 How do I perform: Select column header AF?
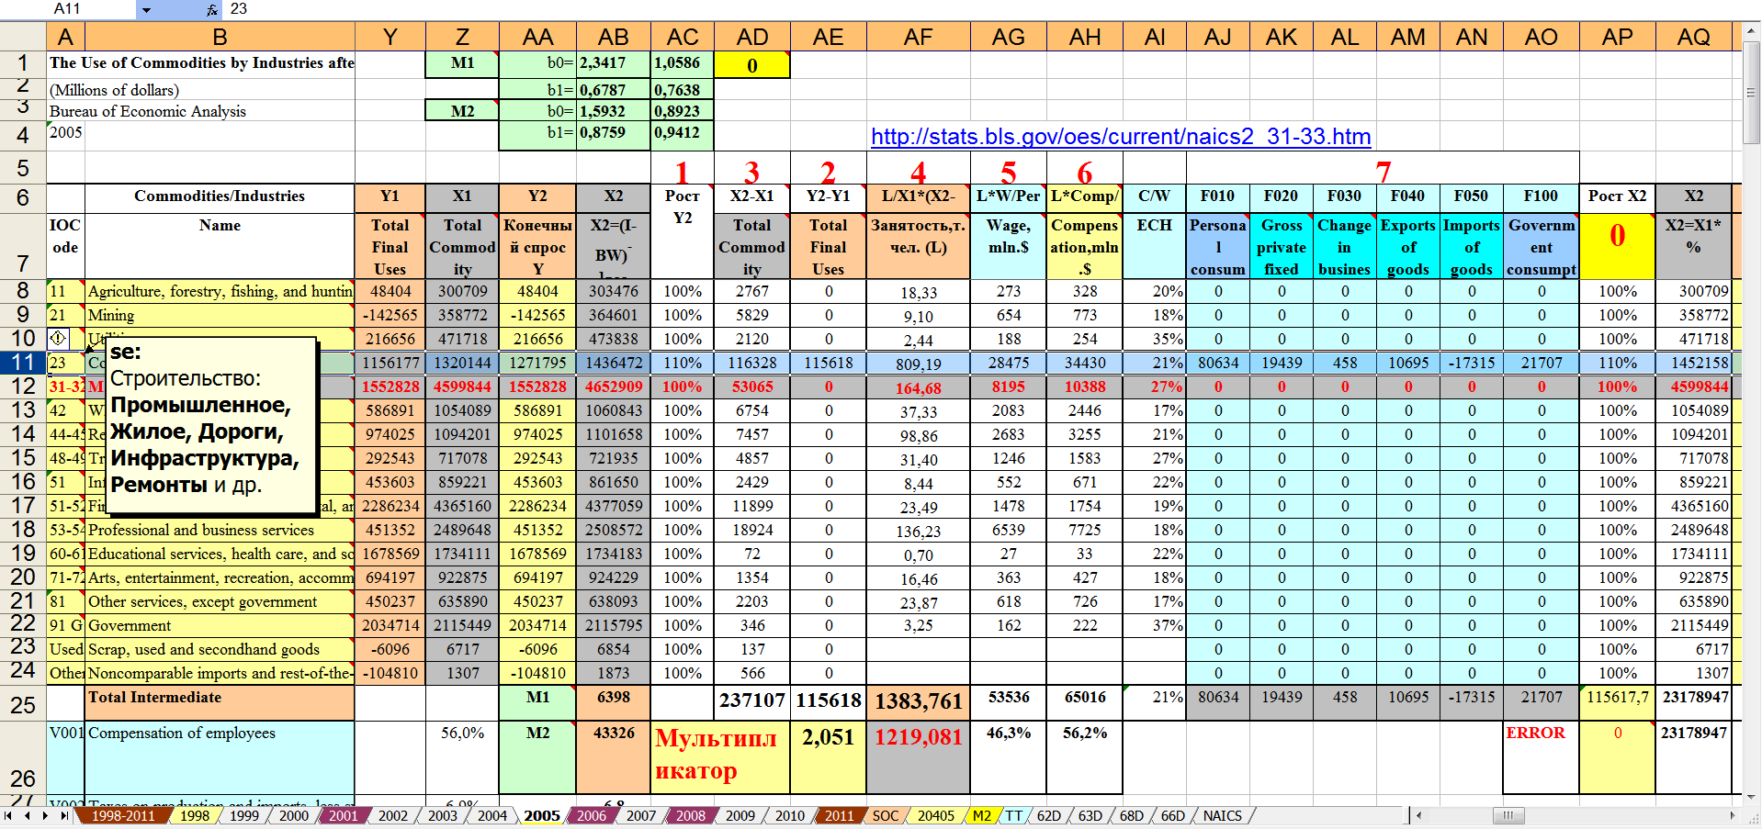[917, 37]
